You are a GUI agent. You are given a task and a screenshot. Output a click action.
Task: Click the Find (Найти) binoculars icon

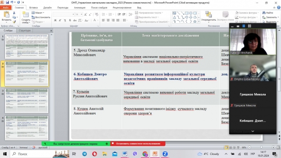(264, 13)
